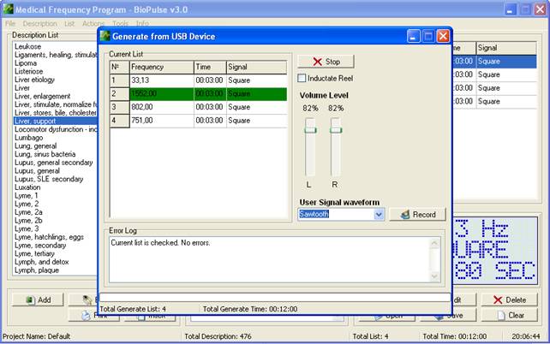Open the Description menu
This screenshot has height=344, width=550.
(39, 24)
